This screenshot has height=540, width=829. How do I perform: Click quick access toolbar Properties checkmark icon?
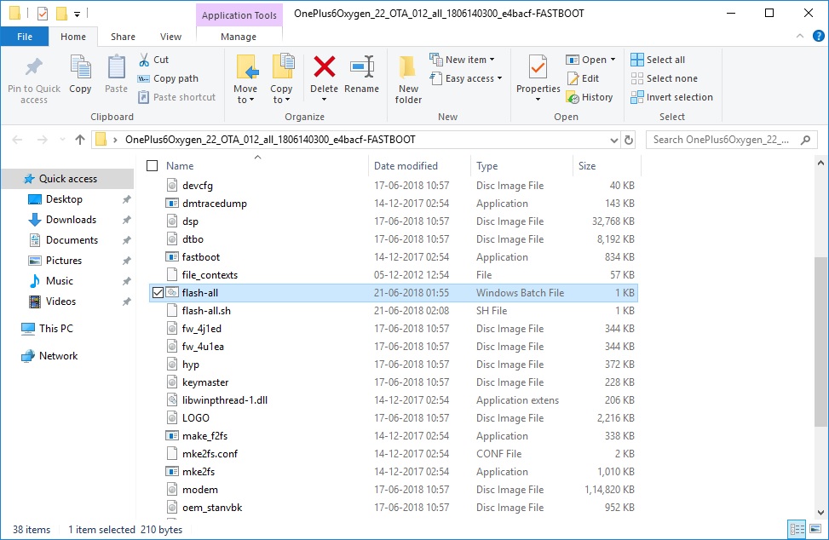pyautogui.click(x=43, y=14)
